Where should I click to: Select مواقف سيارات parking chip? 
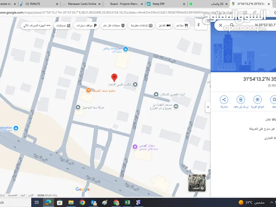point(86,26)
